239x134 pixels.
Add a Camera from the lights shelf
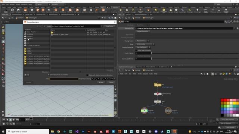click(x=115, y=10)
